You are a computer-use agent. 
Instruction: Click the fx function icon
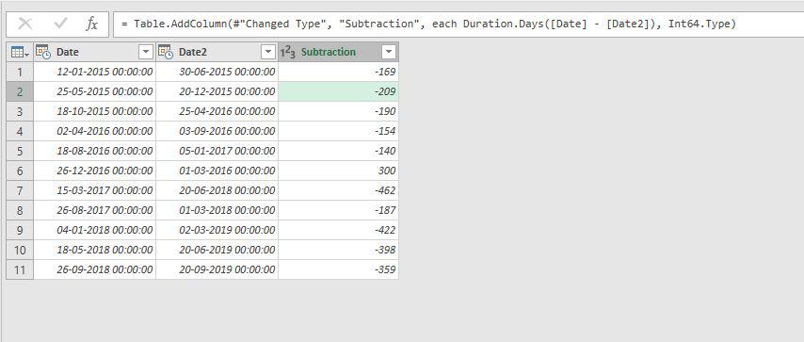91,24
